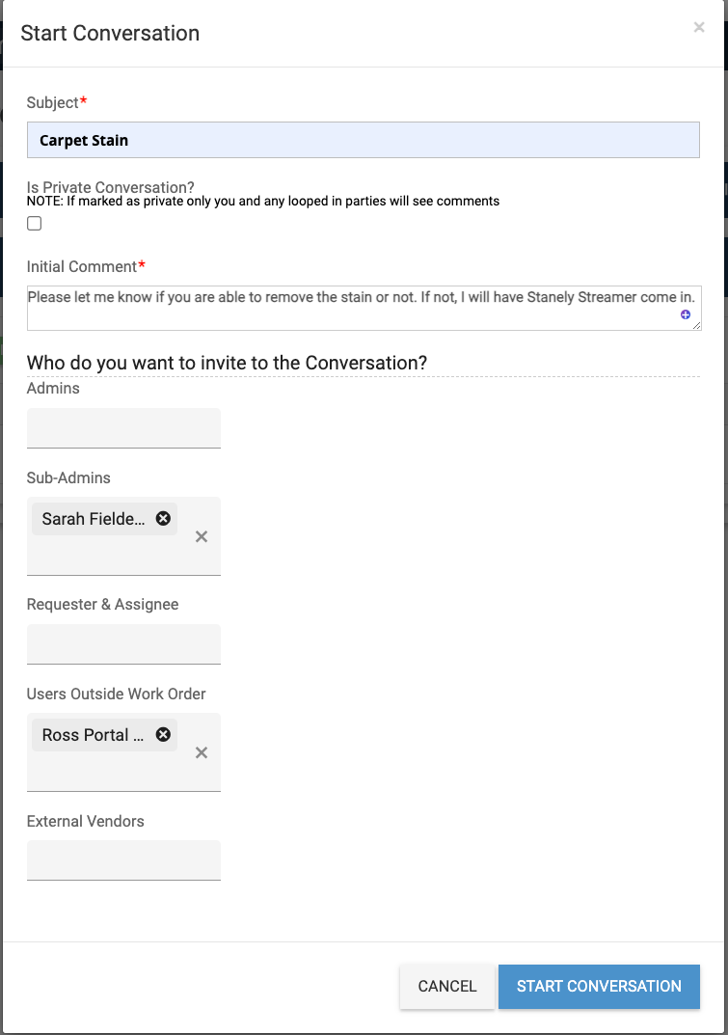Click the Cancel button
Viewport: 728px width, 1035px height.
pos(446,986)
